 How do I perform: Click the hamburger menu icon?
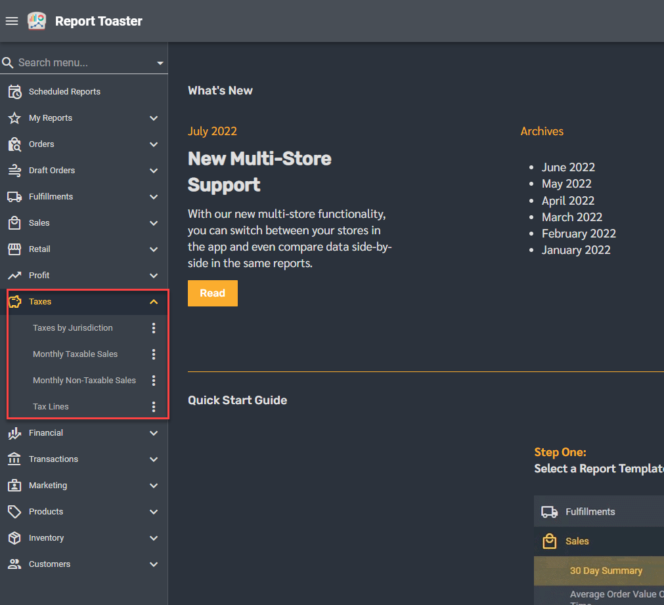pos(12,21)
